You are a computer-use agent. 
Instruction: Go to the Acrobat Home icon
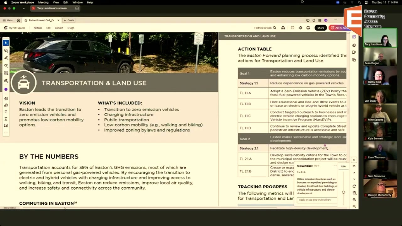(x=18, y=20)
